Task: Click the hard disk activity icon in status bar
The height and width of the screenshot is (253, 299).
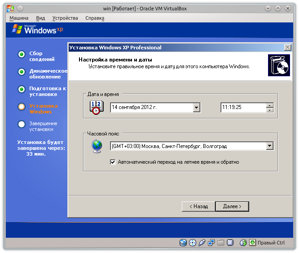Action: [183, 243]
